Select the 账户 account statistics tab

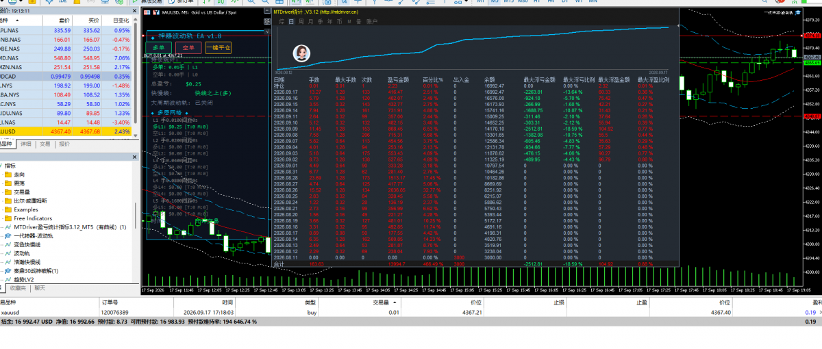click(x=372, y=22)
